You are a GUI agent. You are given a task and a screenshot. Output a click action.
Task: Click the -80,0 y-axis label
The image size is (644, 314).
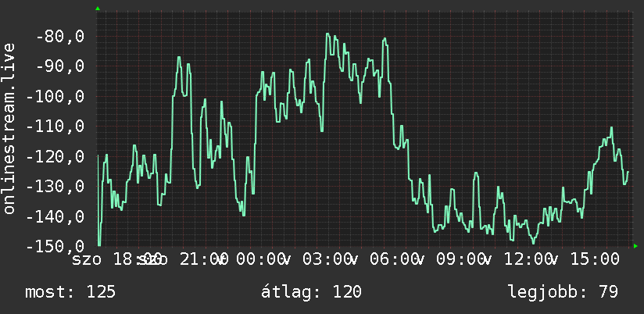pyautogui.click(x=60, y=37)
